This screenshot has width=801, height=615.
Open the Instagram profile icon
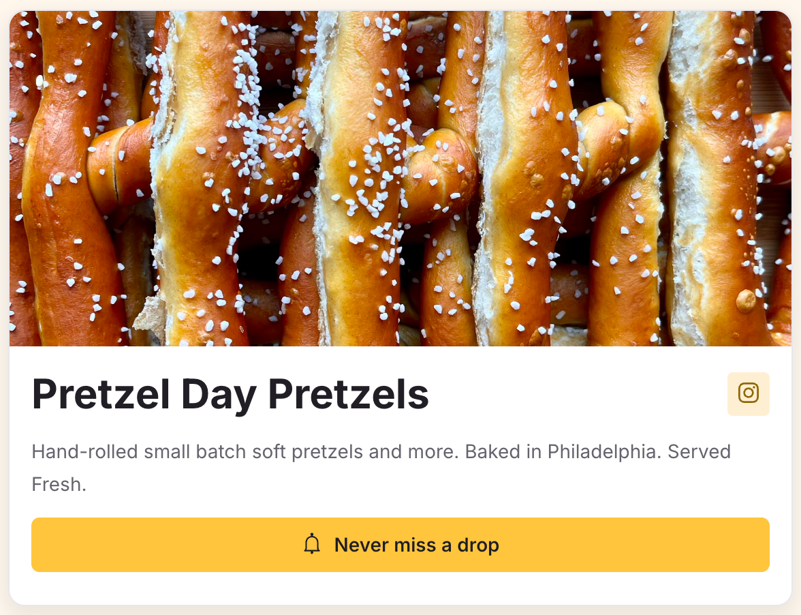click(748, 393)
